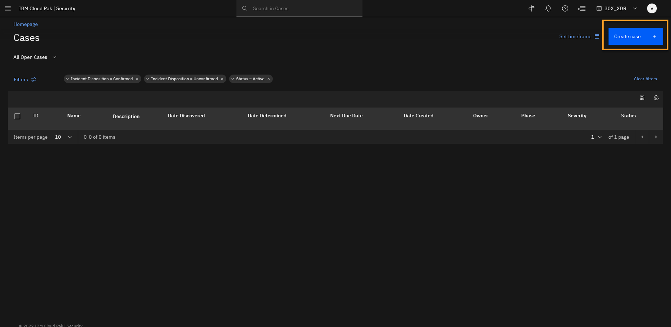Click the Create case button
The width and height of the screenshot is (671, 327).
point(635,36)
